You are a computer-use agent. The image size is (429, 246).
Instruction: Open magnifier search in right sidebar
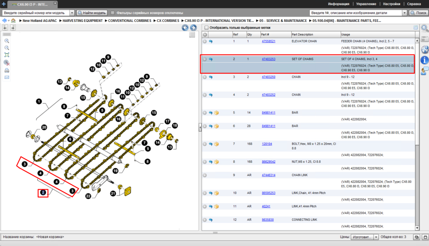click(424, 28)
